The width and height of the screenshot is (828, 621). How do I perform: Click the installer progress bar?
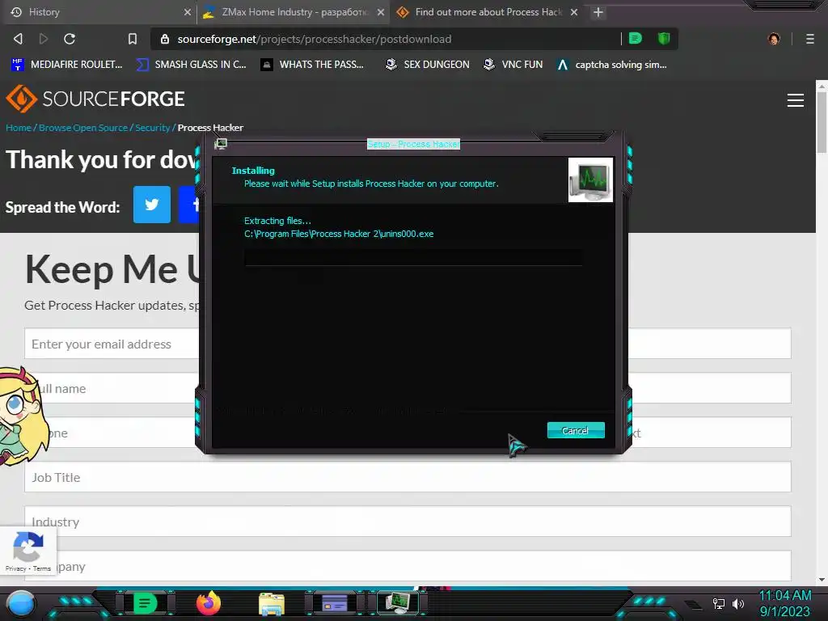click(413, 258)
